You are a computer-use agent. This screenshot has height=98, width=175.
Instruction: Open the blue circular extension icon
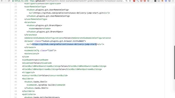tap(166, 1)
